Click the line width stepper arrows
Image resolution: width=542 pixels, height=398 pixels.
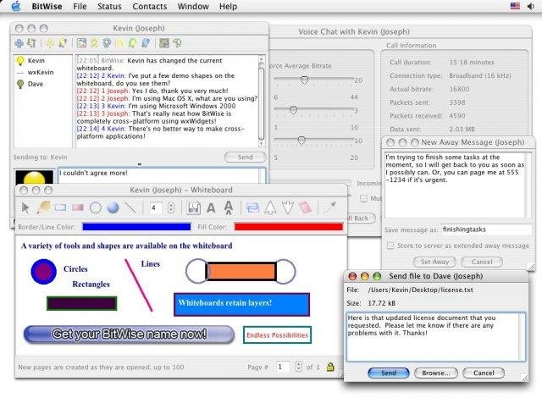[x=171, y=207]
